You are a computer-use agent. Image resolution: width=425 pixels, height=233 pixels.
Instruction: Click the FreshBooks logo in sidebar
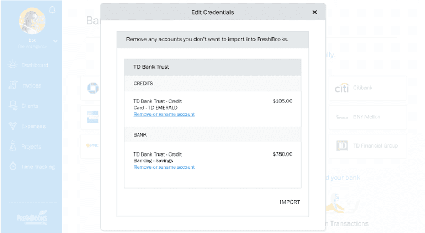click(32, 219)
